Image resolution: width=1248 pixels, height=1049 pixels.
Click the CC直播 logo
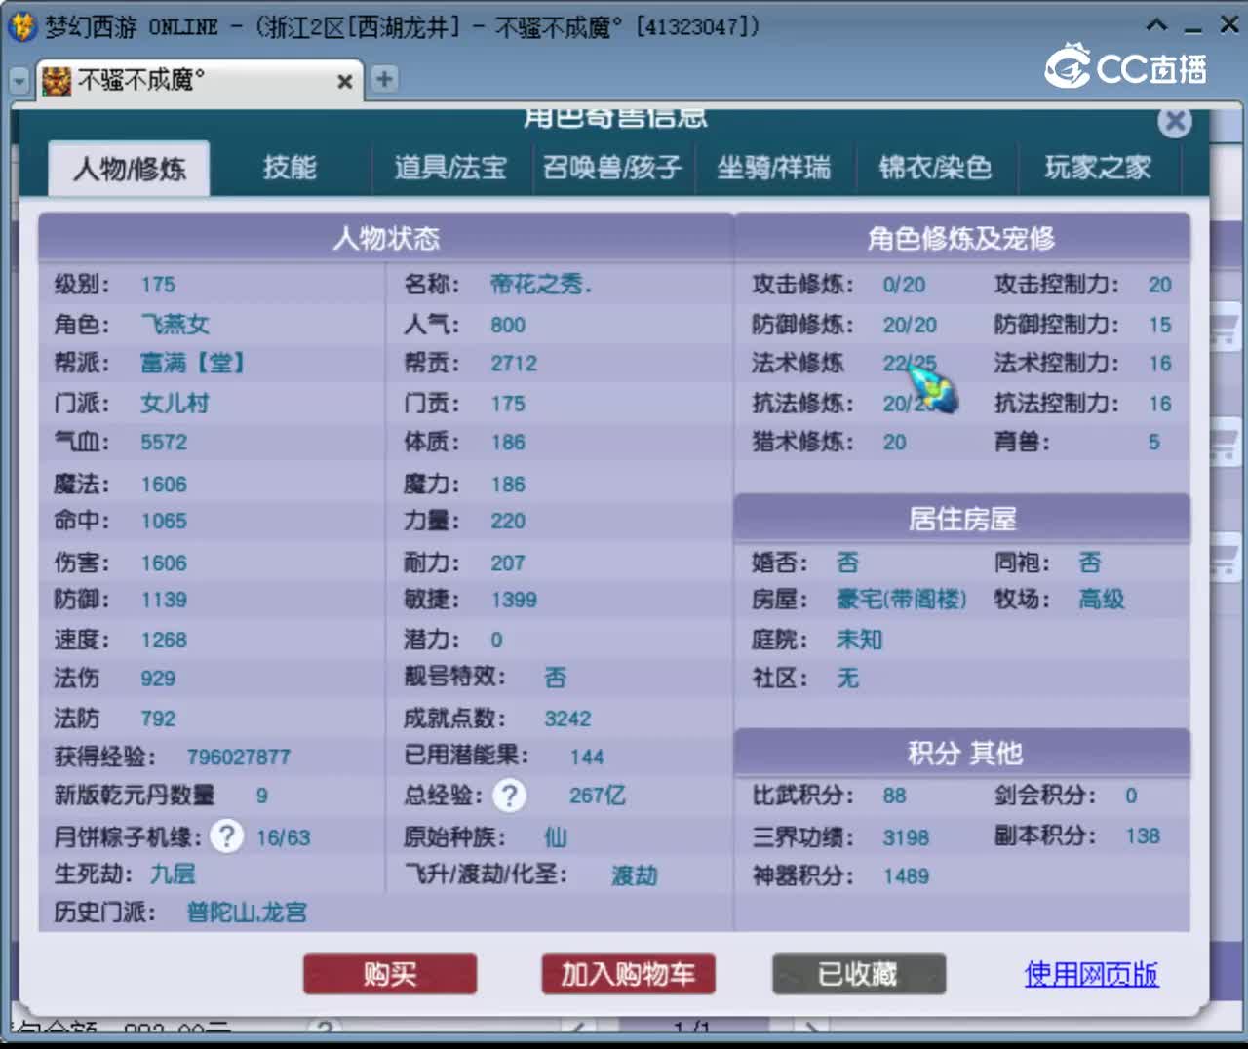[1126, 67]
